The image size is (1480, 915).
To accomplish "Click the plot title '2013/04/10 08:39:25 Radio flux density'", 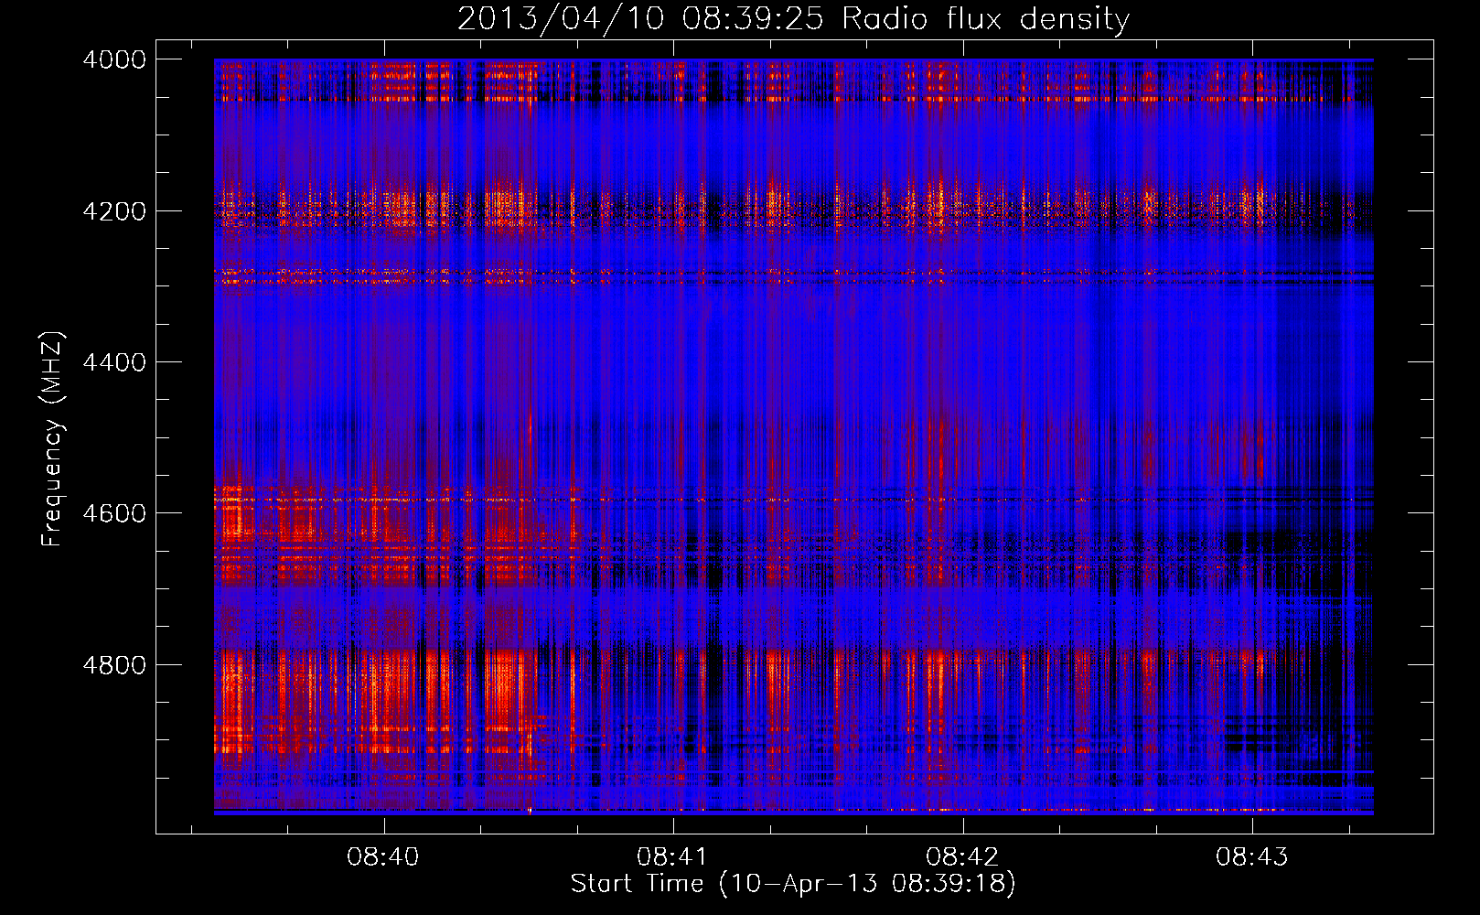I will click(793, 18).
